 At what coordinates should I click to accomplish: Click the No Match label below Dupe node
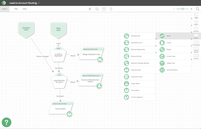tap(59, 68)
